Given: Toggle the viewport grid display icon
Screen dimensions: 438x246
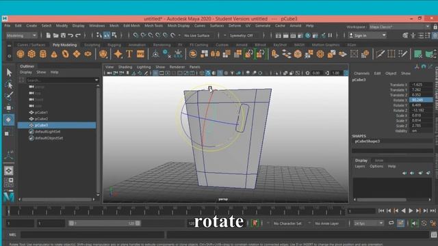Looking at the screenshot, I should point(155,73).
